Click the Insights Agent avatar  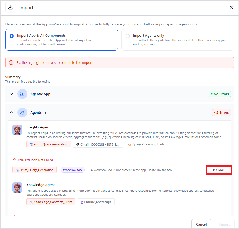point(17,130)
